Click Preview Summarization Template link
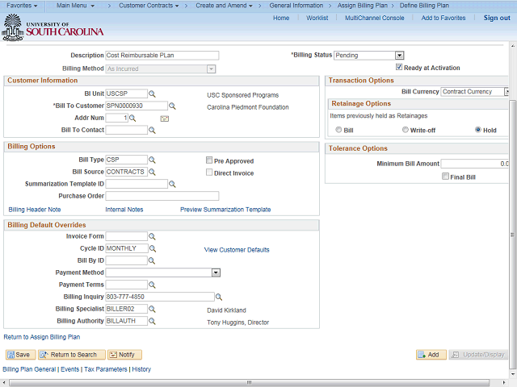The height and width of the screenshot is (387, 517). tap(225, 210)
